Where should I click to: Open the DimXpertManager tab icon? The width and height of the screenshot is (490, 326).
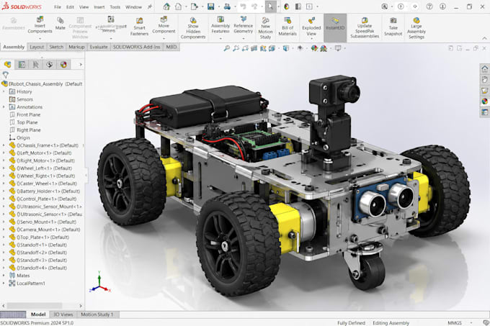[50, 65]
